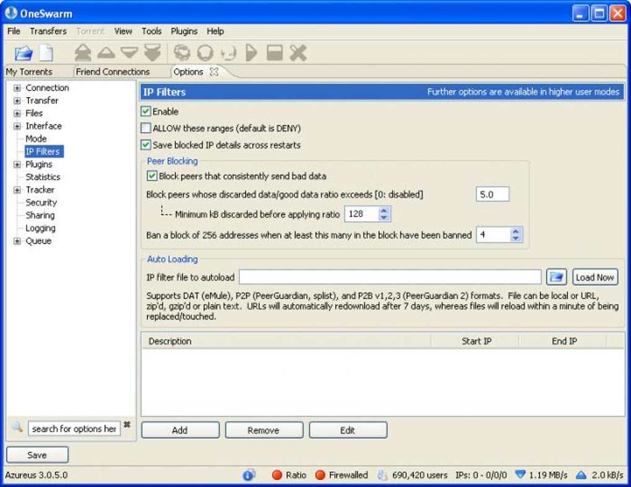Click the remove X toolbar icon
Screen dimensions: 631x487
[298, 53]
